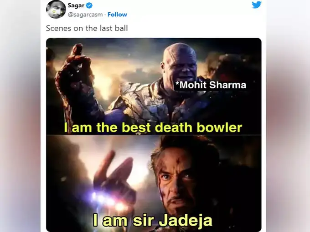This screenshot has height=232, width=310.
Task: Click the 'I am the best death bowler' caption
Action: click(x=153, y=127)
